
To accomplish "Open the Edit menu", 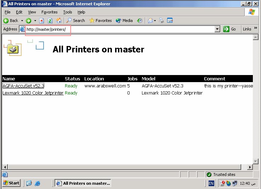I will click(19, 12).
